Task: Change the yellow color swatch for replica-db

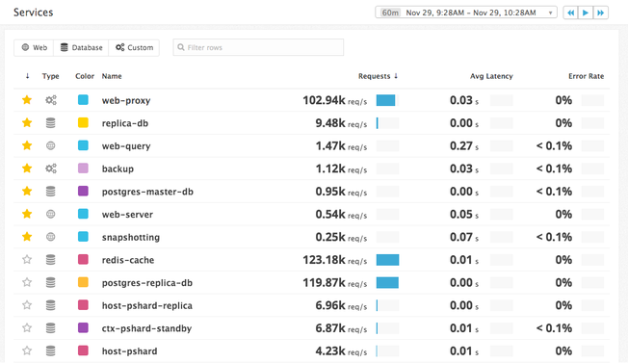Action: [83, 122]
